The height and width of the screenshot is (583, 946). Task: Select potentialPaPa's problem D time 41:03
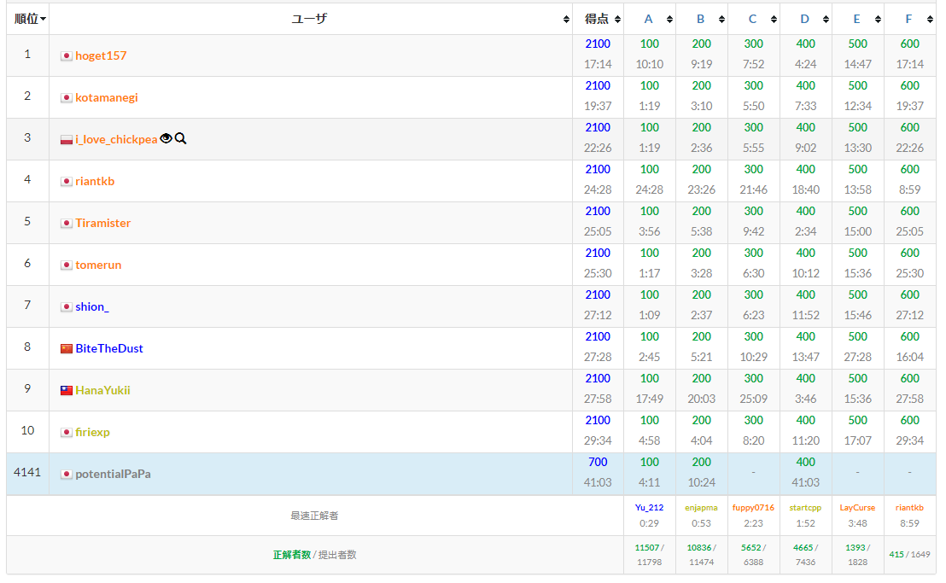[805, 483]
